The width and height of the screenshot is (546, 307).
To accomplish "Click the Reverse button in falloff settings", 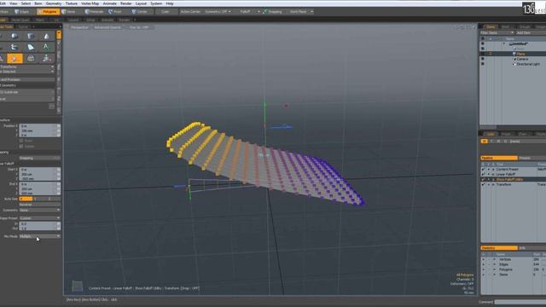I will coord(40,205).
